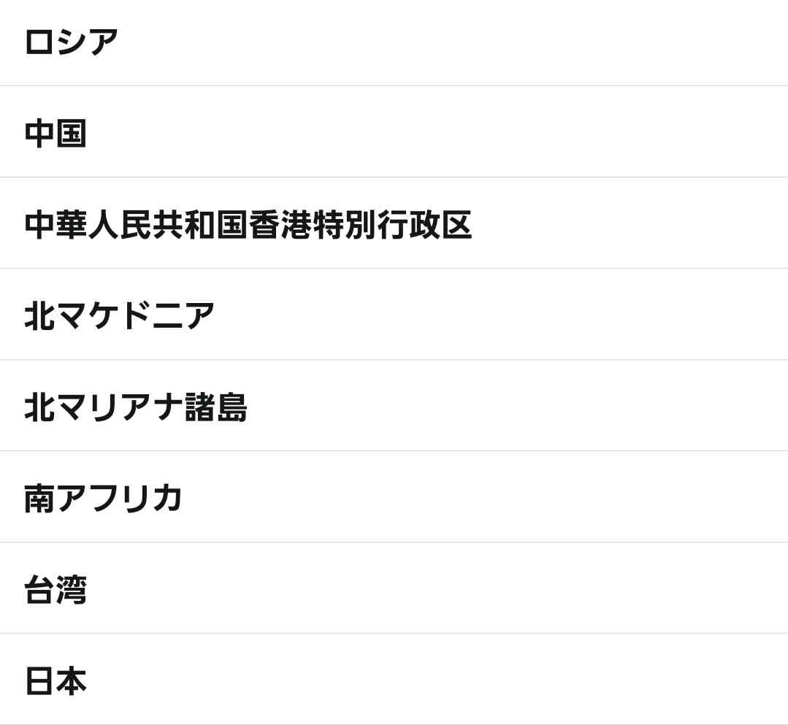The image size is (788, 725).
Task: Set region to 台湾
Action: [394, 588]
